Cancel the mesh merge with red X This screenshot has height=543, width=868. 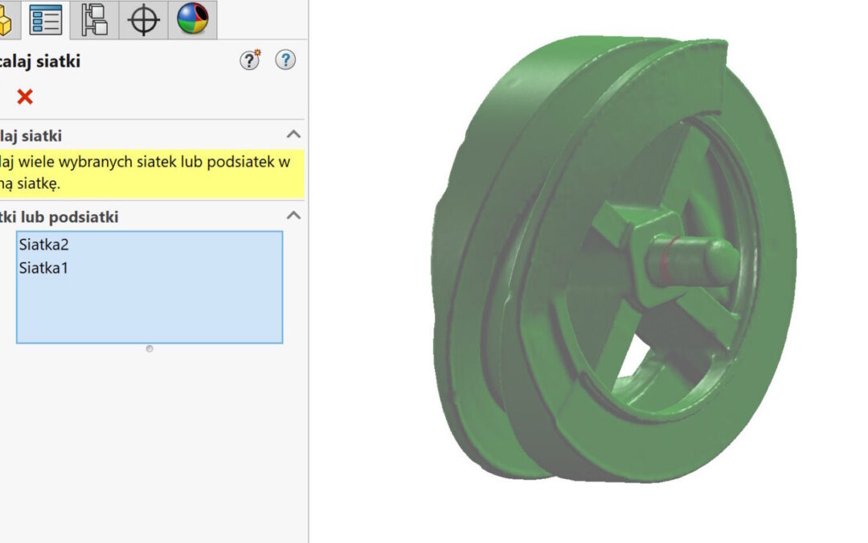(25, 97)
